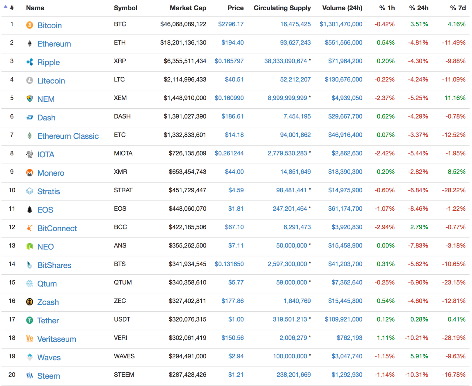Click NEM circulating supply 8,999,999,999
472x386 pixels.
[287, 98]
